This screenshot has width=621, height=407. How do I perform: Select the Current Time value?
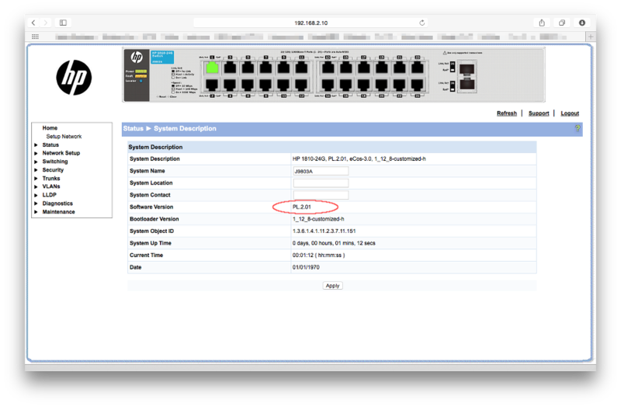(x=318, y=256)
